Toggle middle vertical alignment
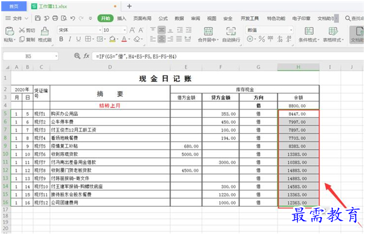 point(161,30)
